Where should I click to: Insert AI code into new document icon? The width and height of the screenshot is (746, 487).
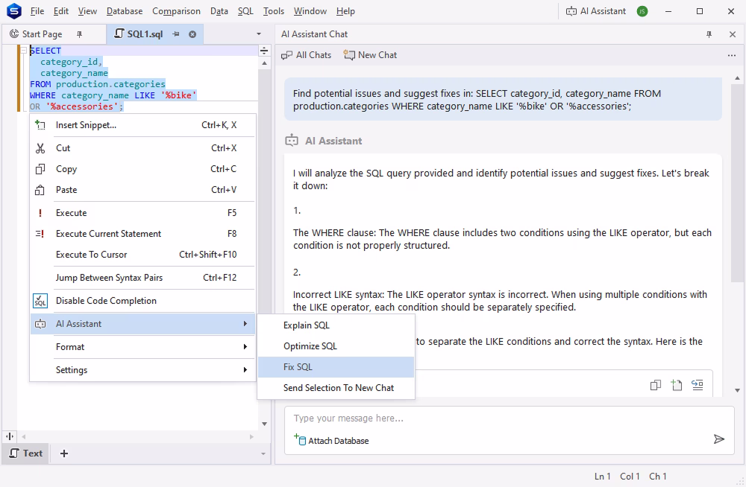tap(676, 385)
